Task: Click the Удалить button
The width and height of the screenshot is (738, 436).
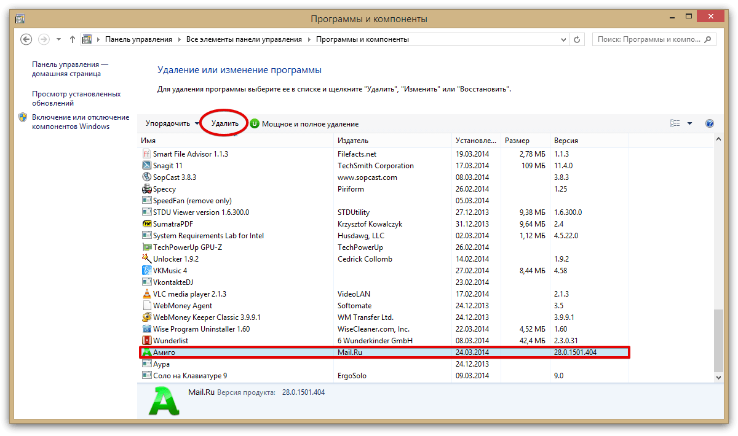Action: 225,123
